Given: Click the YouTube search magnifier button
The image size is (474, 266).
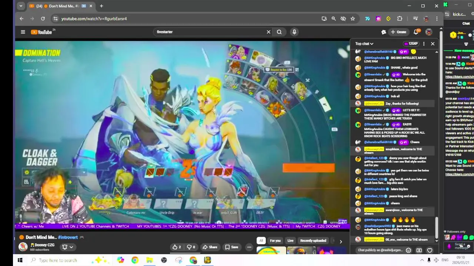Looking at the screenshot, I should point(279,32).
